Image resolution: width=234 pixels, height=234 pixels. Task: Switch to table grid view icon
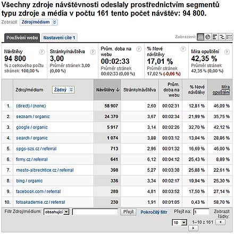[200, 37]
